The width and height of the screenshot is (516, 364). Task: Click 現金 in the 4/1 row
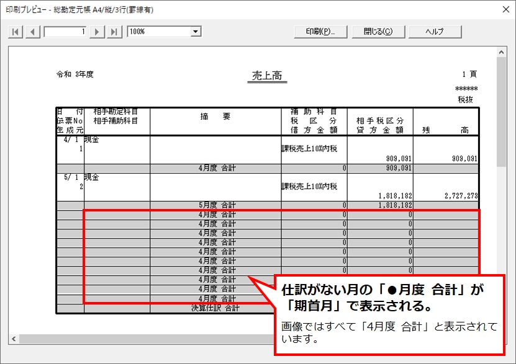point(91,140)
